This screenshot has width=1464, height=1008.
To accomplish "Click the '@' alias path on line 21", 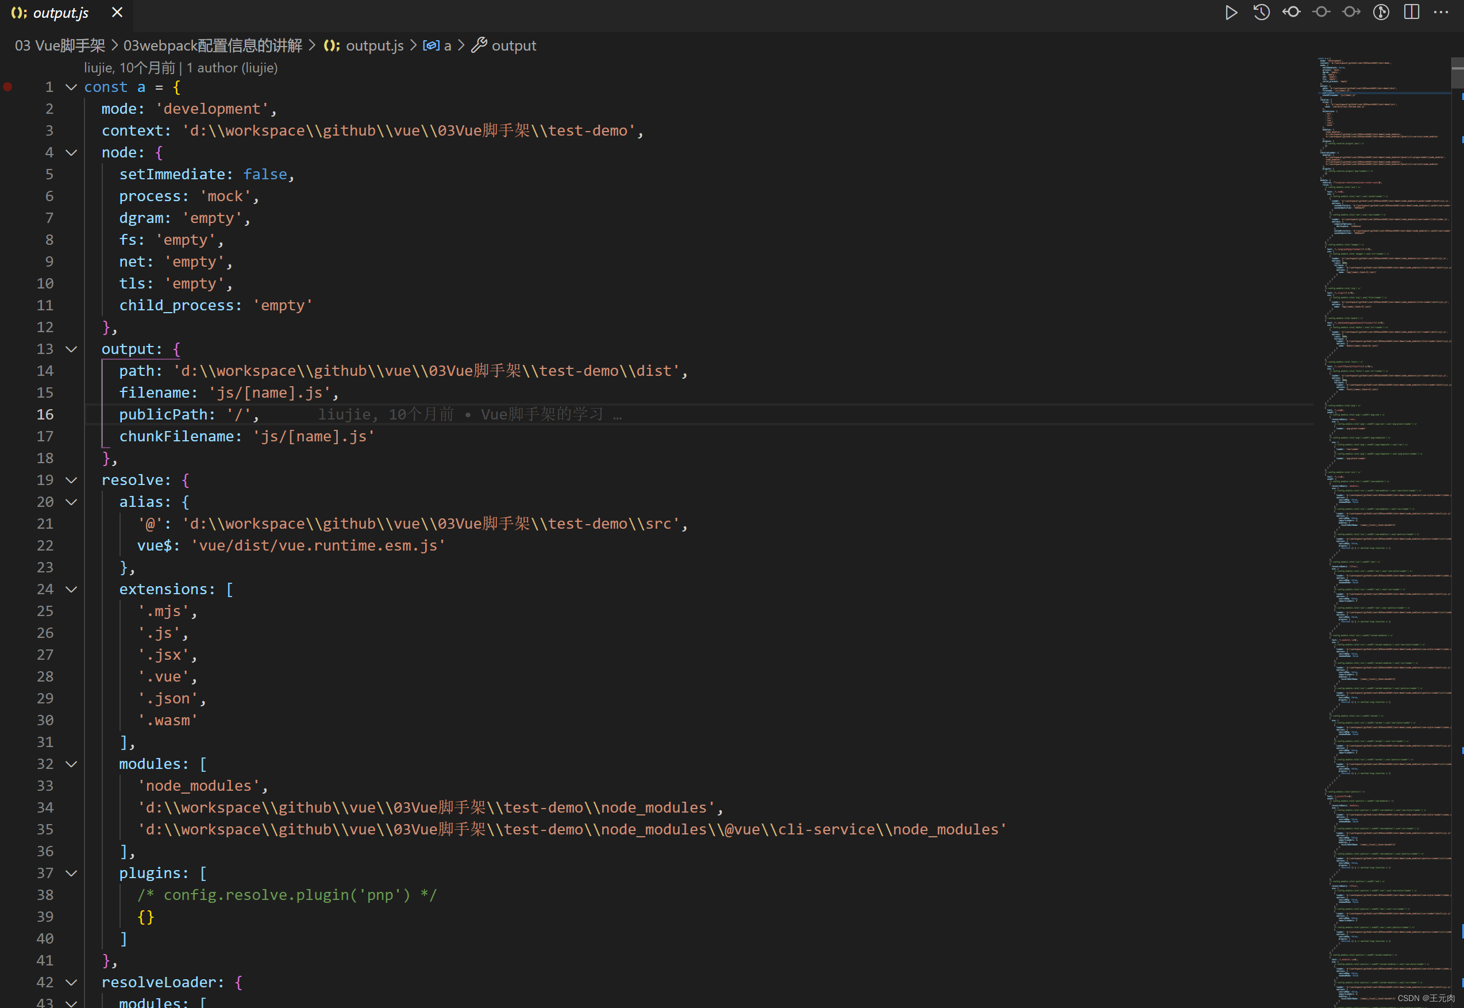I will point(412,524).
